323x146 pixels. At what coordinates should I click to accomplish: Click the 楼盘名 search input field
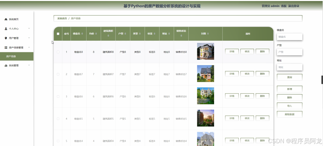click(x=289, y=37)
